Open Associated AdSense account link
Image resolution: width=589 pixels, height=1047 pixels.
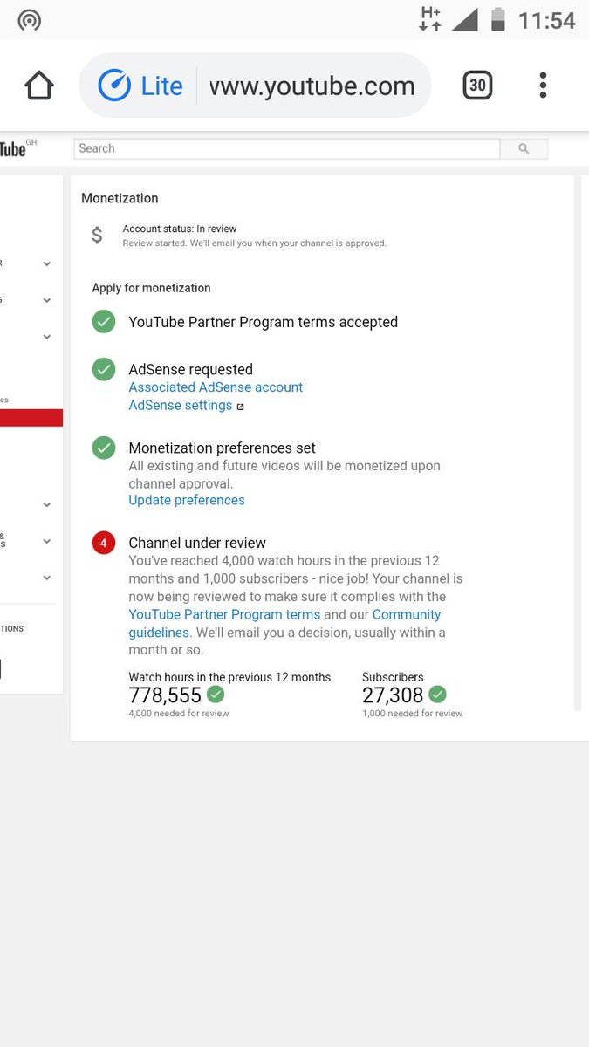click(x=216, y=387)
